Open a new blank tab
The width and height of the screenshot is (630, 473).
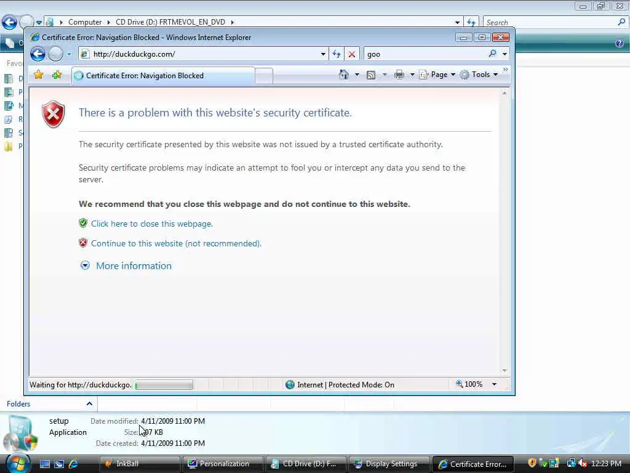click(x=264, y=76)
